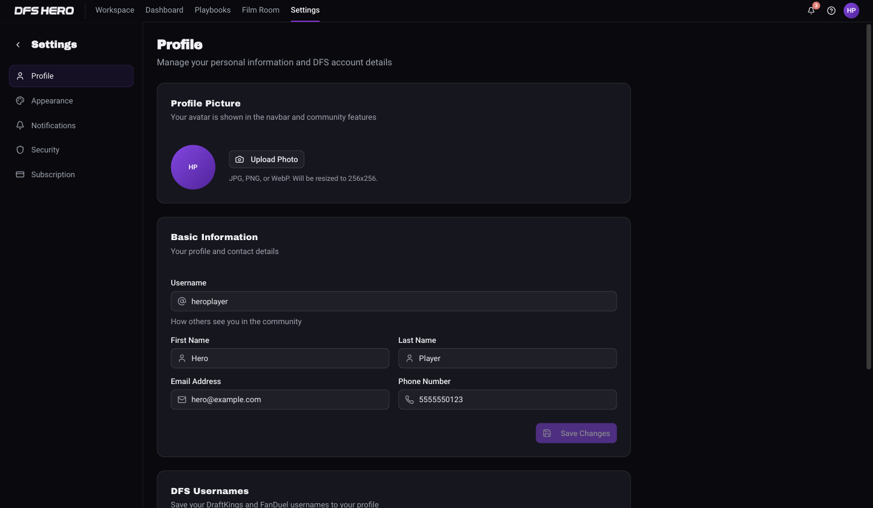Open the Security settings section

coord(71,149)
